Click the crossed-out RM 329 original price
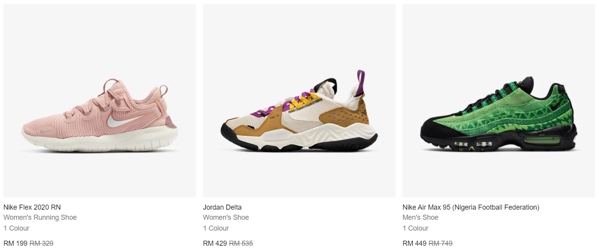This screenshot has width=599, height=252. tap(42, 243)
